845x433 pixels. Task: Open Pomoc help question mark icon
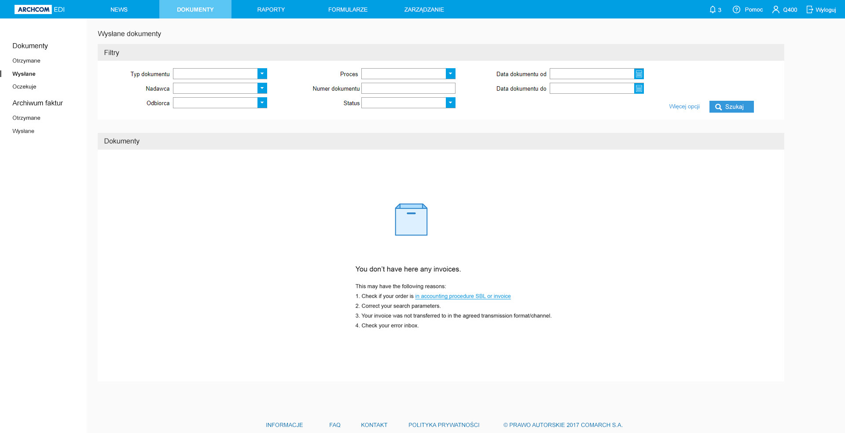coord(736,9)
